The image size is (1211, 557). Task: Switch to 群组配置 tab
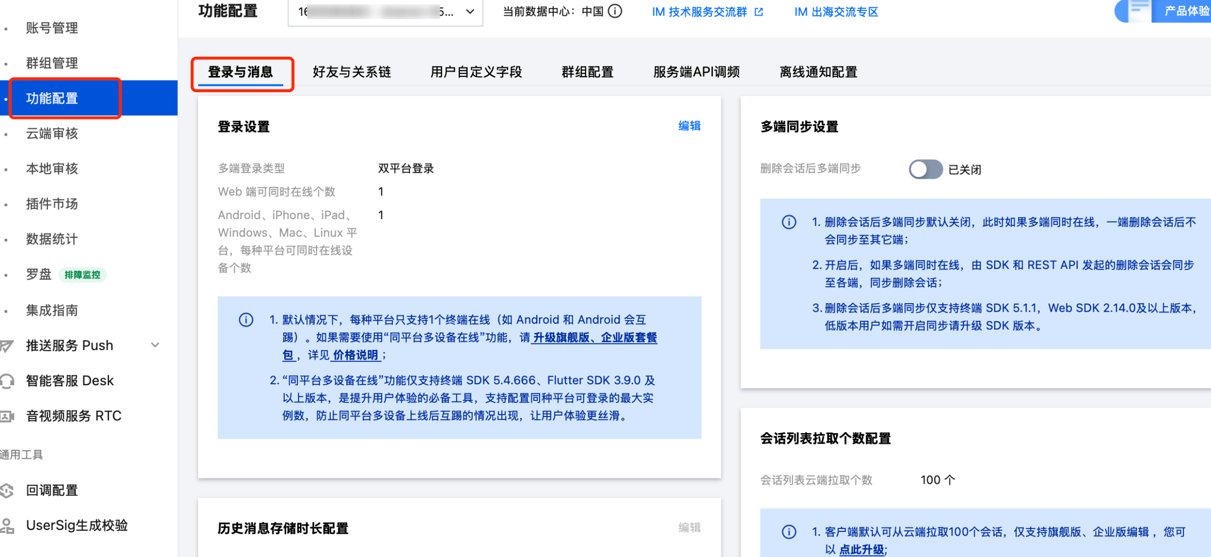(587, 72)
